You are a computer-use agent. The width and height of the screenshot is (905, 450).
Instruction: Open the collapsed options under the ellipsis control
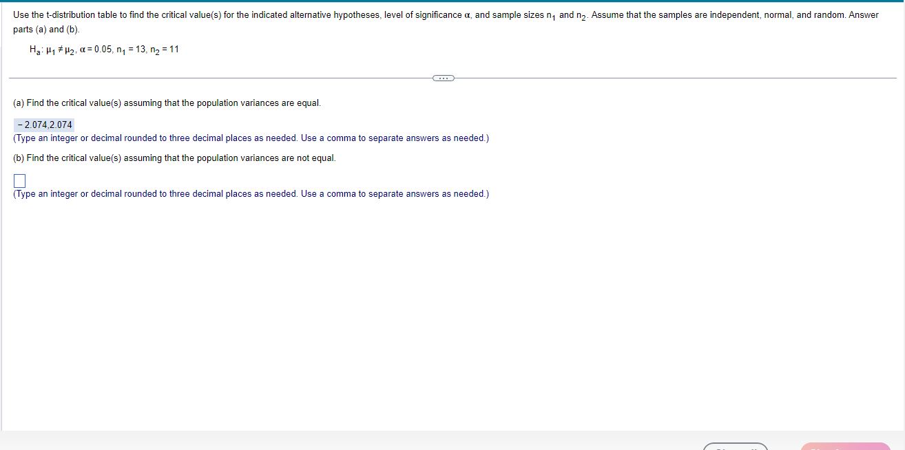444,78
